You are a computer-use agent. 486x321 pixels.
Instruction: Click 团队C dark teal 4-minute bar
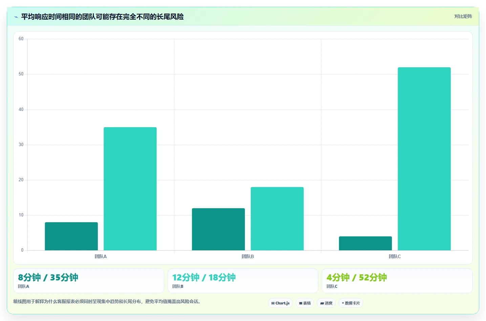click(365, 243)
